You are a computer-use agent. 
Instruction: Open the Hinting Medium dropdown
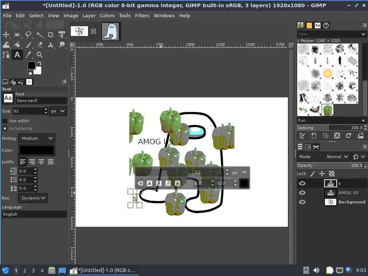(x=37, y=138)
